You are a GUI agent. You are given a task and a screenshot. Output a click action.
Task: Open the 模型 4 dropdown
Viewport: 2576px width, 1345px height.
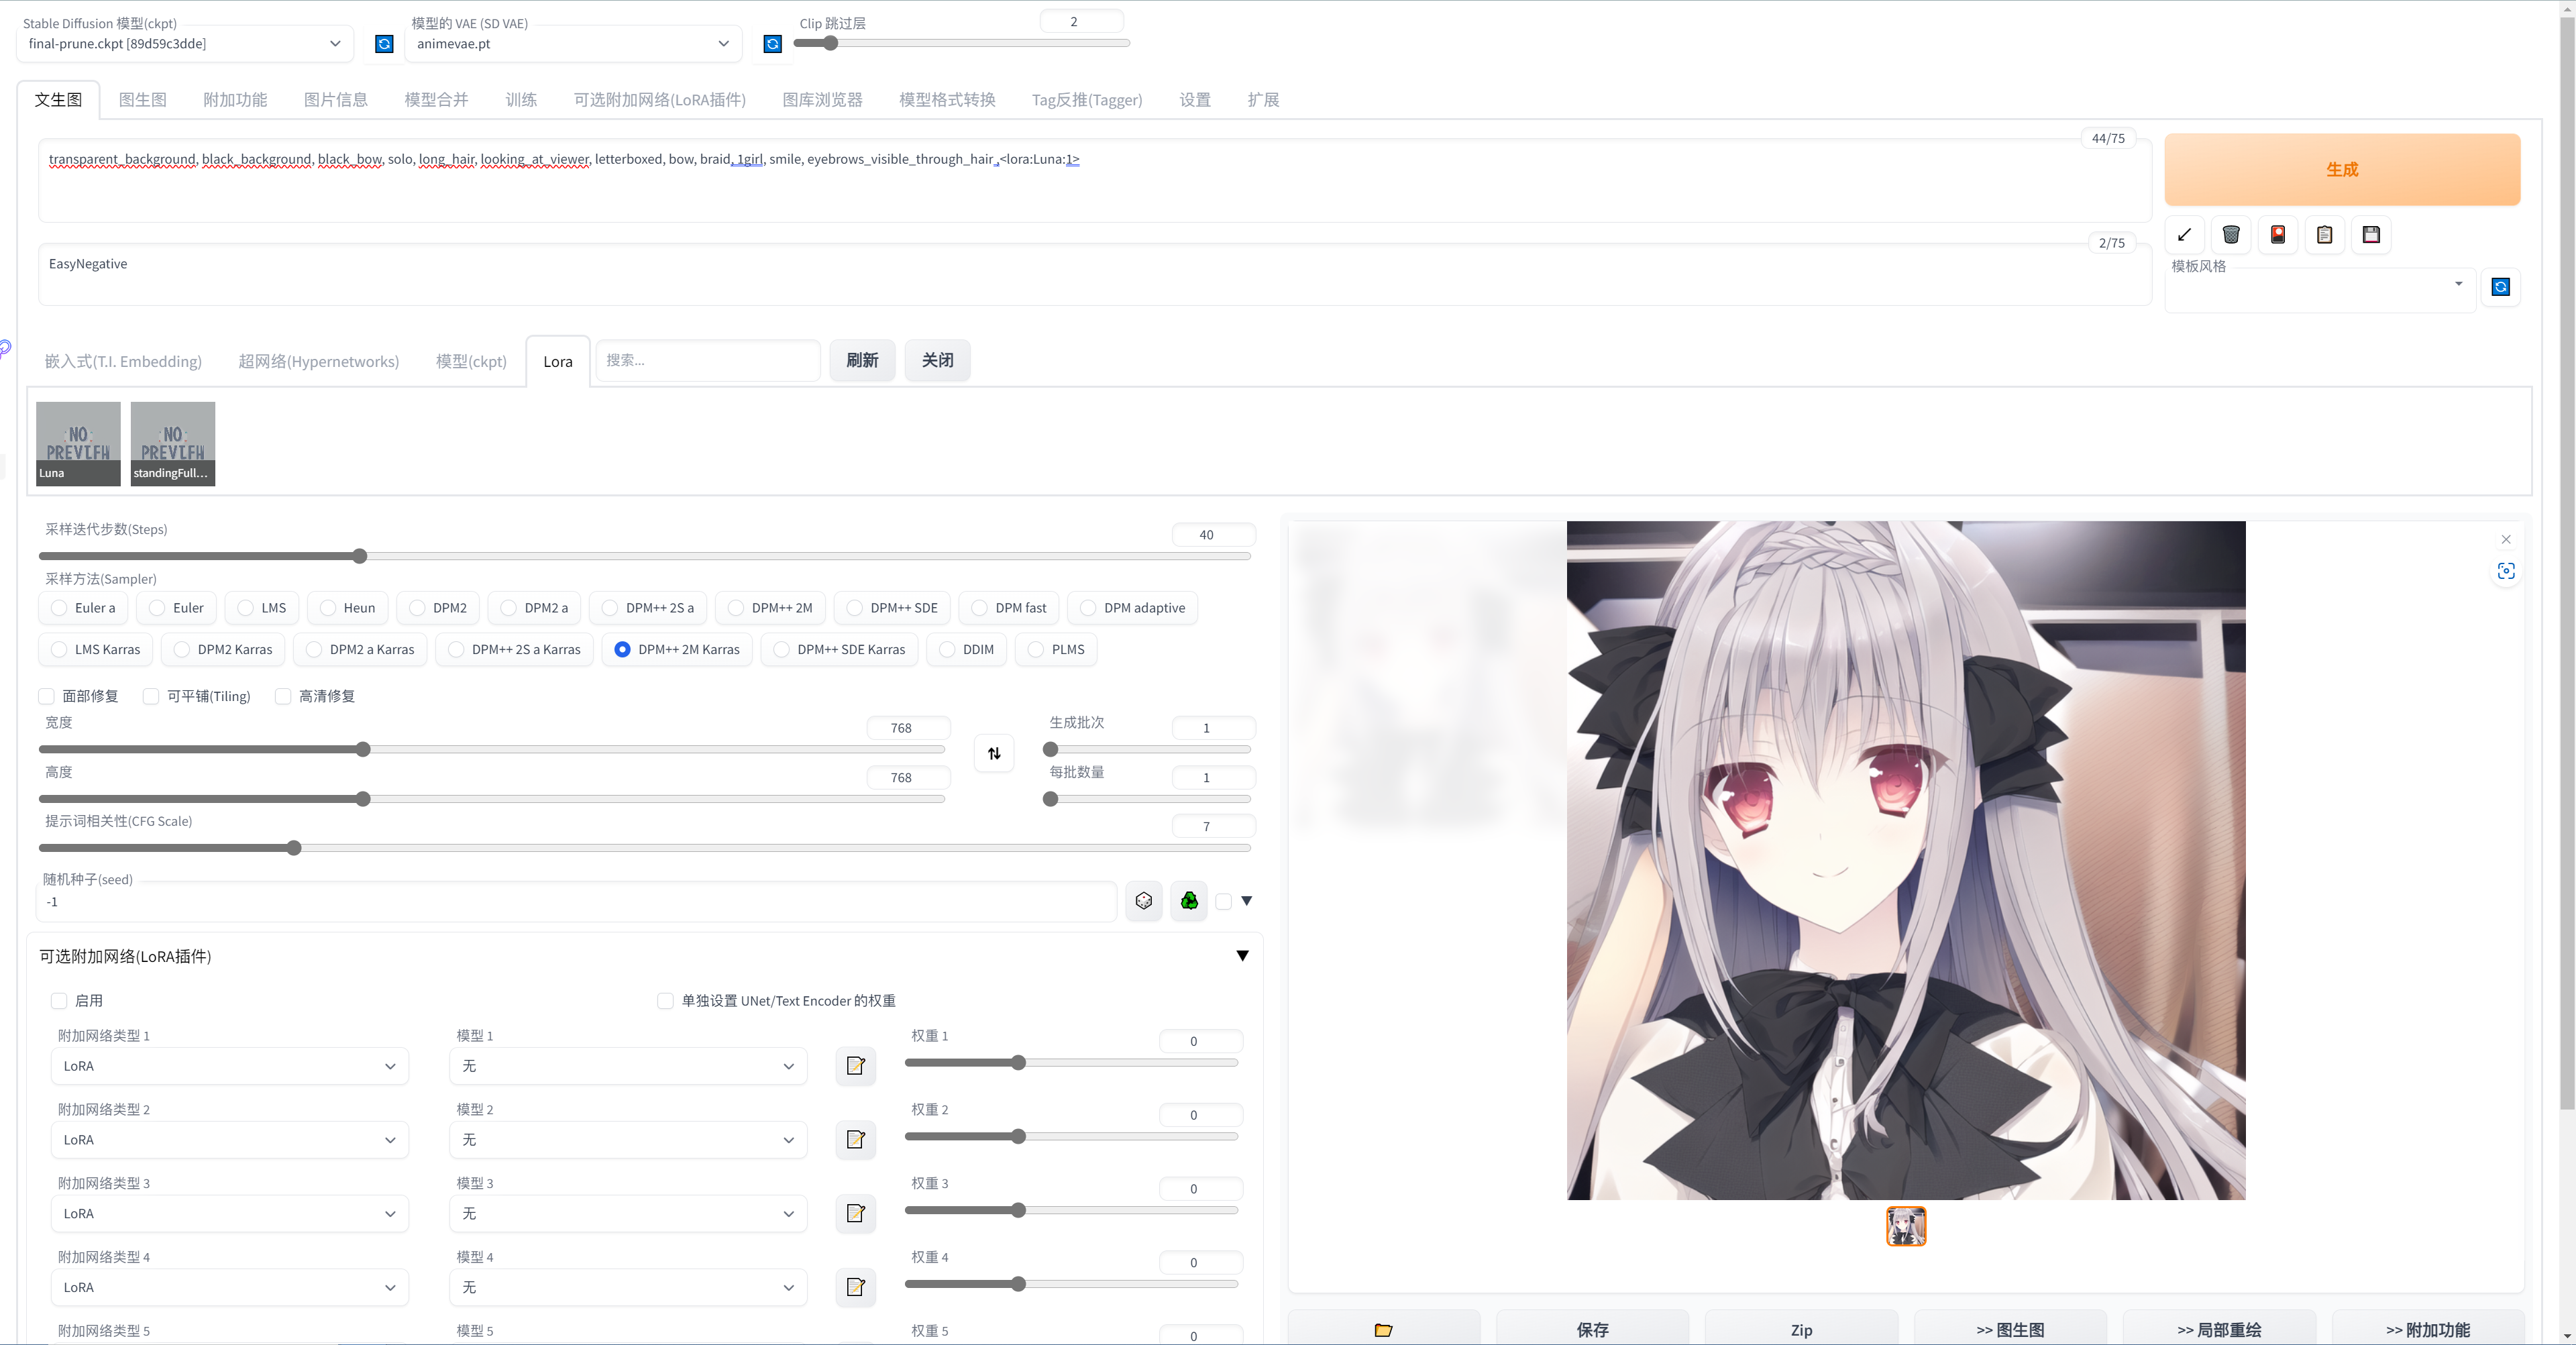pyautogui.click(x=628, y=1287)
